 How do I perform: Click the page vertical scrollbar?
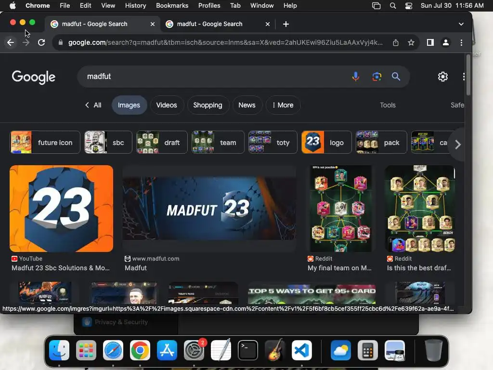pos(468,75)
